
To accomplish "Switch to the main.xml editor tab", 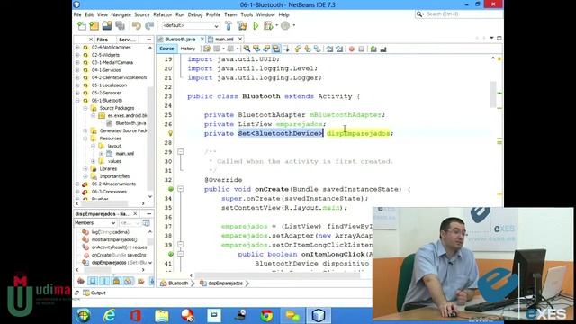I will pyautogui.click(x=224, y=39).
